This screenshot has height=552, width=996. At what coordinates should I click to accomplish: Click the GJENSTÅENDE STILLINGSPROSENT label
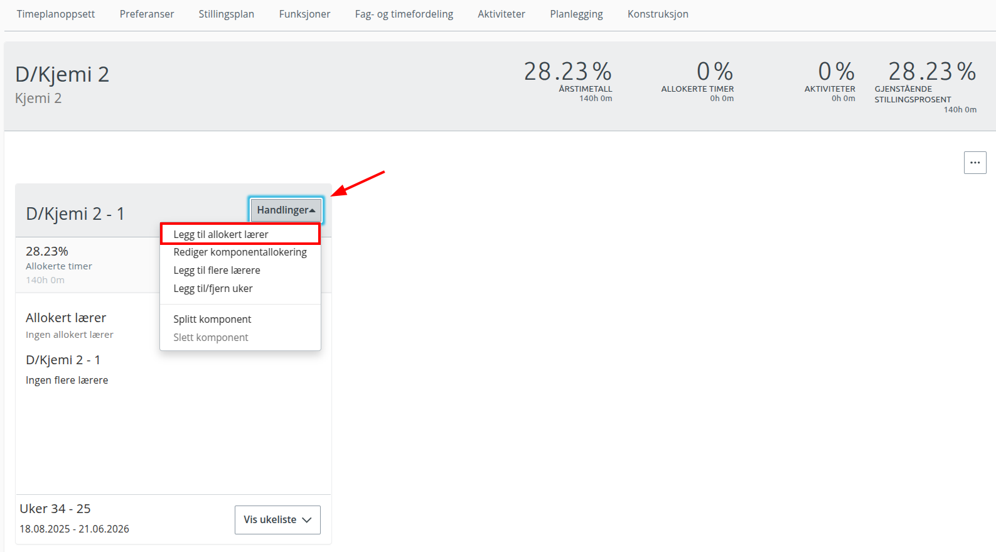click(913, 94)
